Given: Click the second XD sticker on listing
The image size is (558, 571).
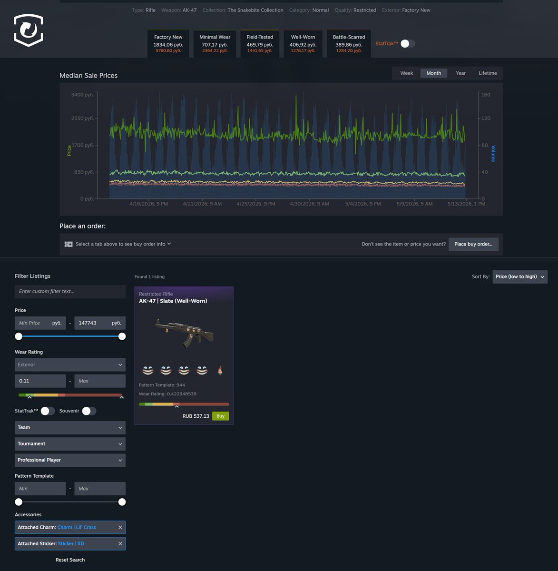Looking at the screenshot, I should click(166, 370).
